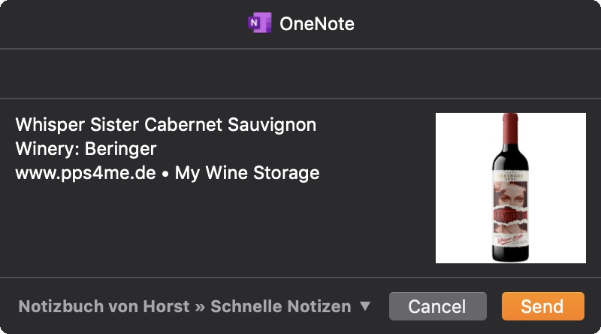Click the » separator in notebook path
The width and height of the screenshot is (601, 334).
[200, 307]
